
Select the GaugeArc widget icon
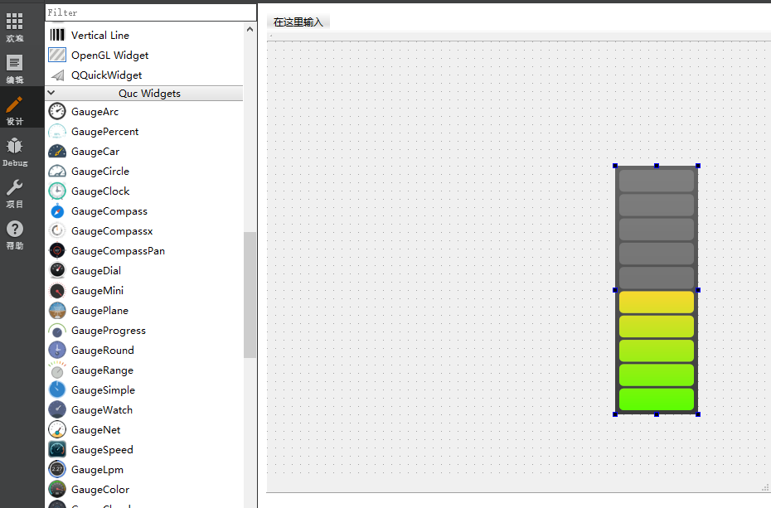point(56,112)
